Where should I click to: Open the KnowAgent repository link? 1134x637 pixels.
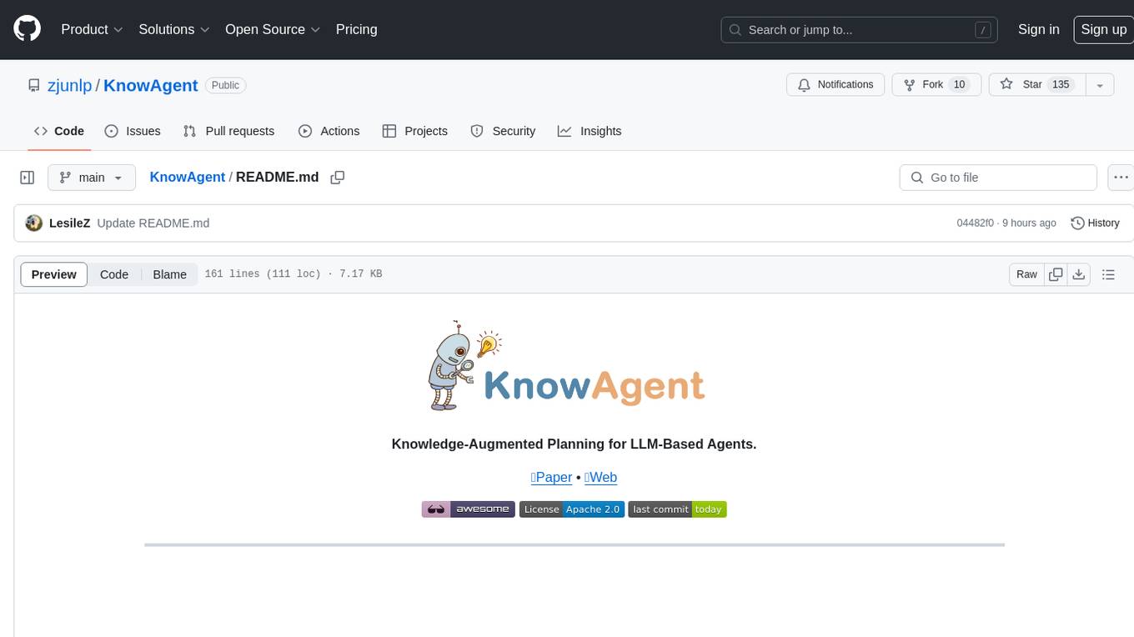pos(151,85)
